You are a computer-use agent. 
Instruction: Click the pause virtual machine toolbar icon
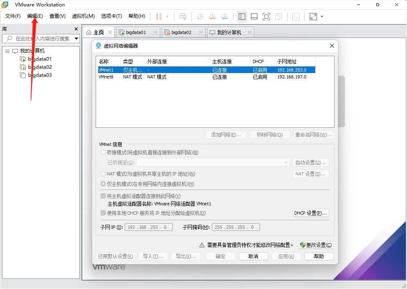[159, 17]
